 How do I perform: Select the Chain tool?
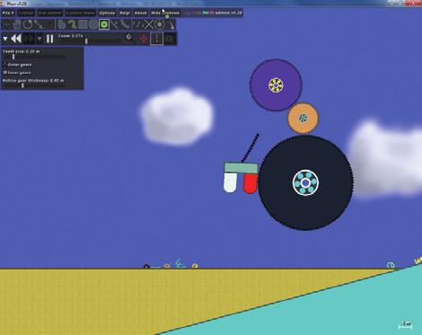(126, 24)
